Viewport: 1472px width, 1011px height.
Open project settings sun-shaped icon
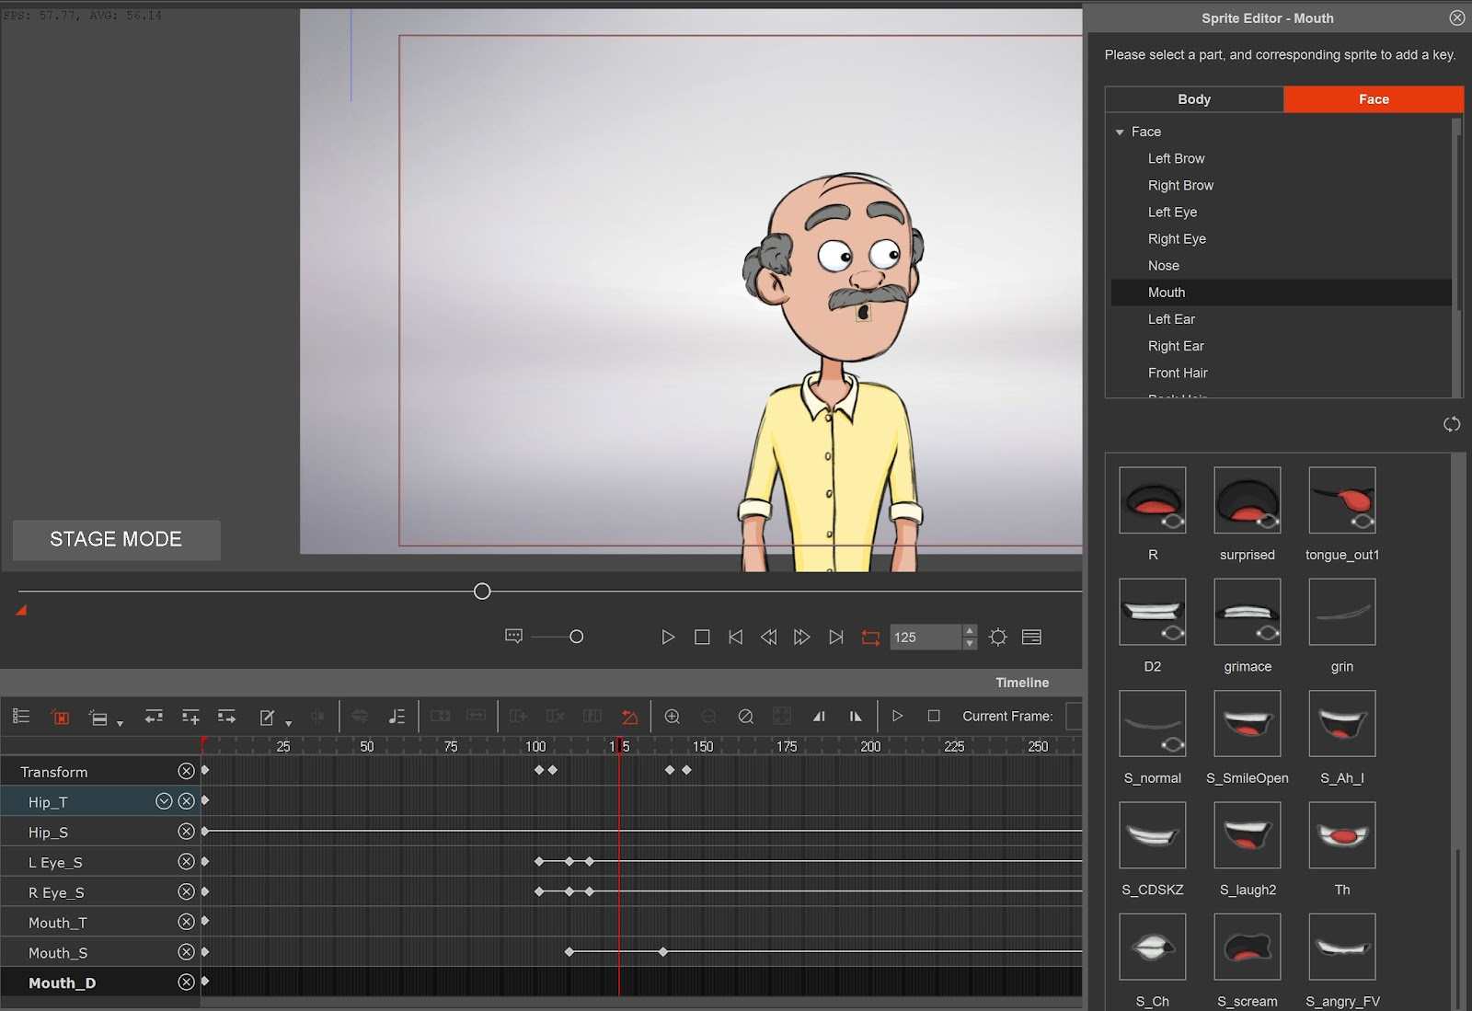pyautogui.click(x=997, y=637)
